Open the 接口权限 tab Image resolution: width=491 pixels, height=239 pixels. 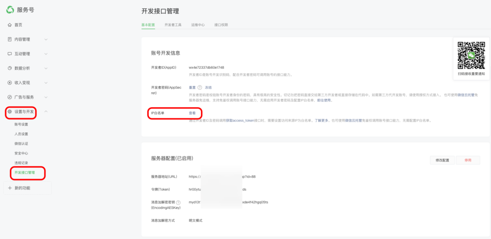click(x=221, y=24)
